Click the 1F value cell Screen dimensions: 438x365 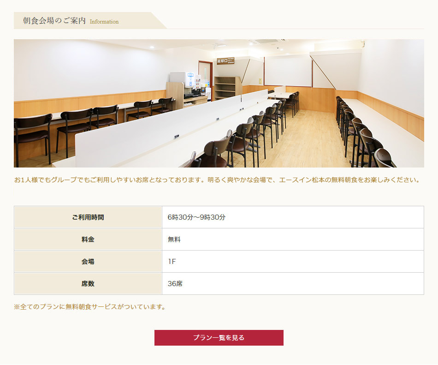click(293, 261)
